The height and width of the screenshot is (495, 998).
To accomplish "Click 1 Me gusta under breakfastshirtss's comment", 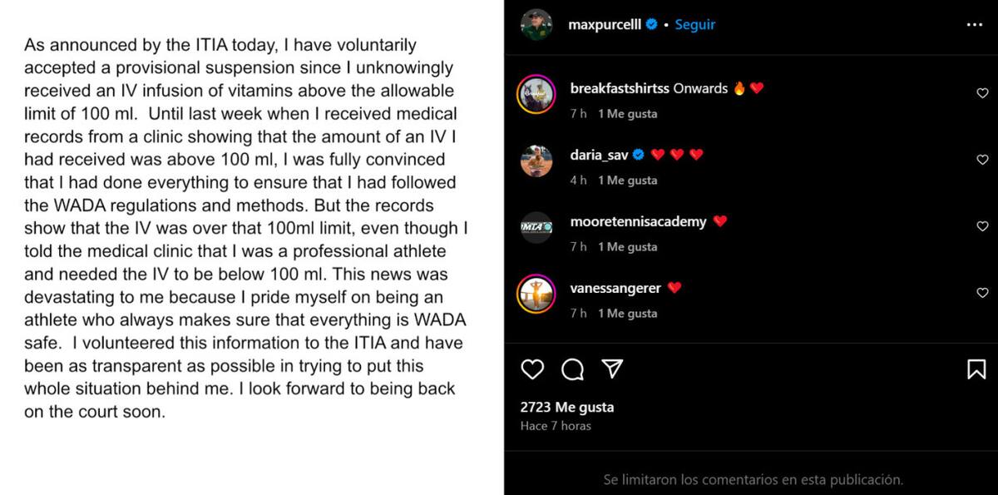I will tap(627, 114).
